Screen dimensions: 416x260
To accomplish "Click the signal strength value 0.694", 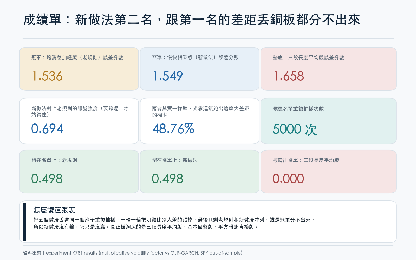I will tap(47, 129).
